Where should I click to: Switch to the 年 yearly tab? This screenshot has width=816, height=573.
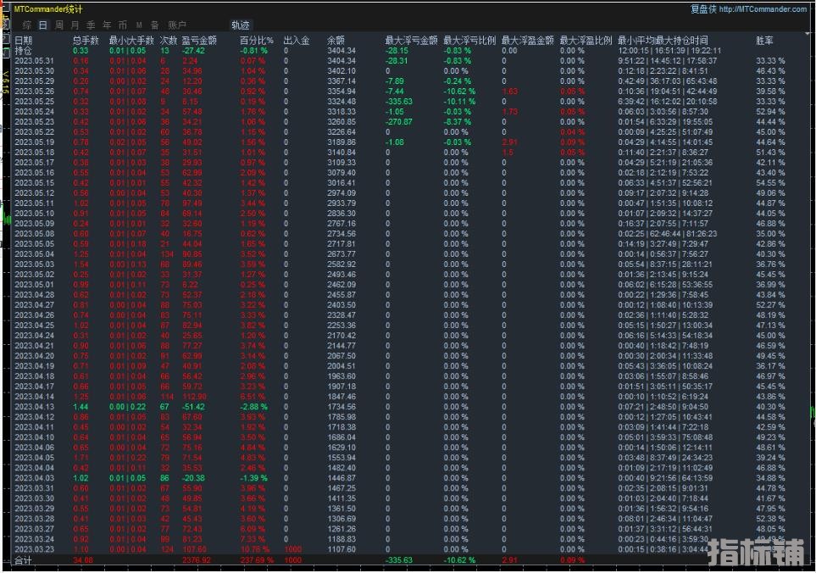point(108,25)
